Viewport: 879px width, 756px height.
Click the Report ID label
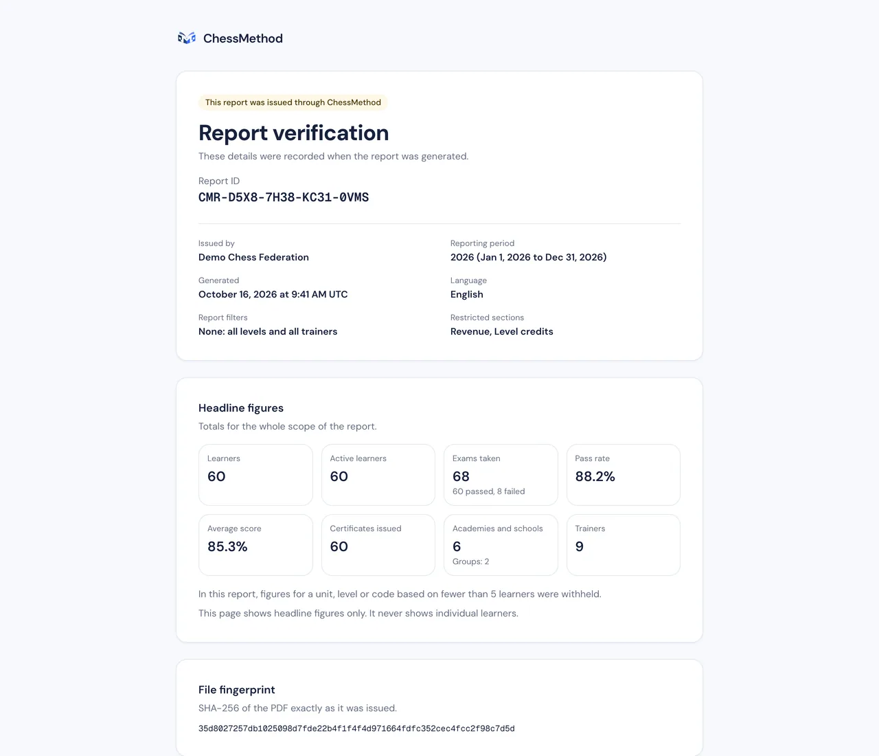219,181
